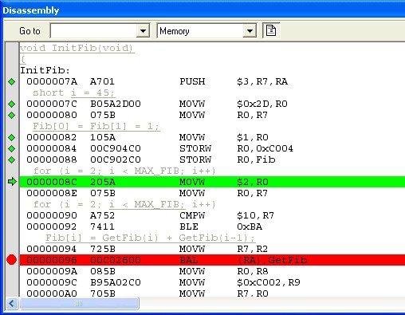Click opcode bytes 00C904C0

(x=116, y=148)
